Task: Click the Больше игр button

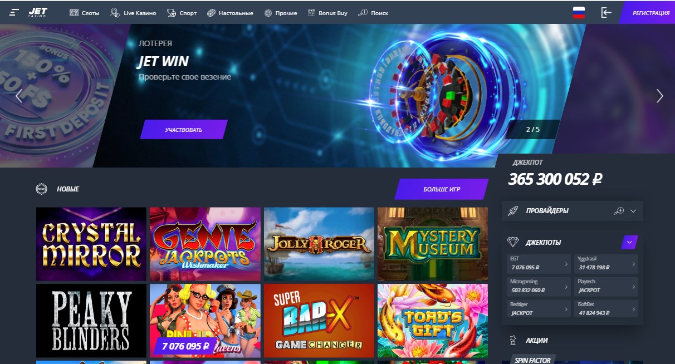Action: (x=442, y=189)
